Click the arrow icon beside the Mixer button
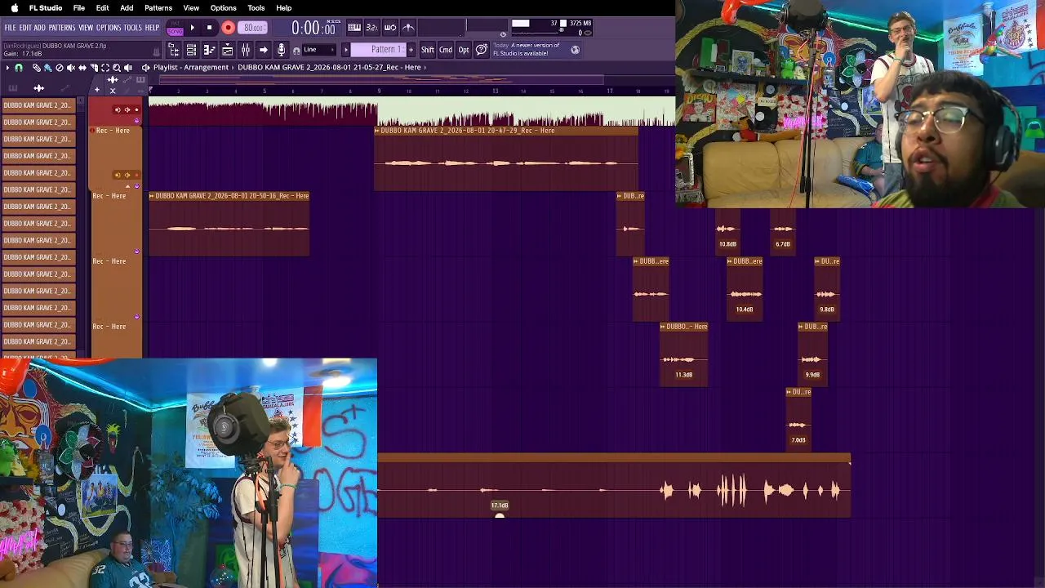Viewport: 1045px width, 588px height. pos(263,50)
